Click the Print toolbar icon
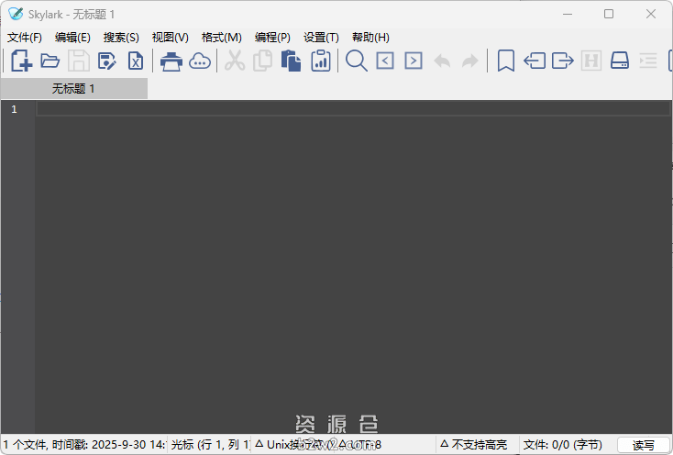This screenshot has width=673, height=455. pos(171,61)
